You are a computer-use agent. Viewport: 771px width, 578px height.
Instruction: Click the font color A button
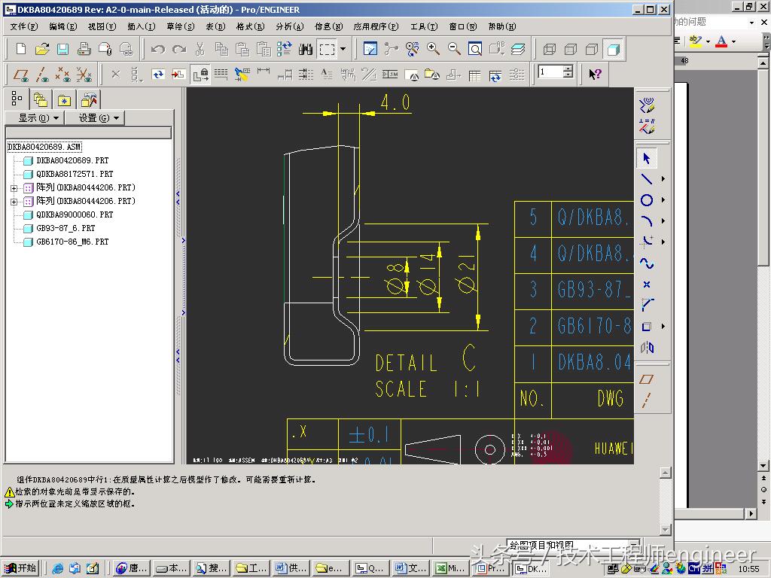tap(721, 41)
